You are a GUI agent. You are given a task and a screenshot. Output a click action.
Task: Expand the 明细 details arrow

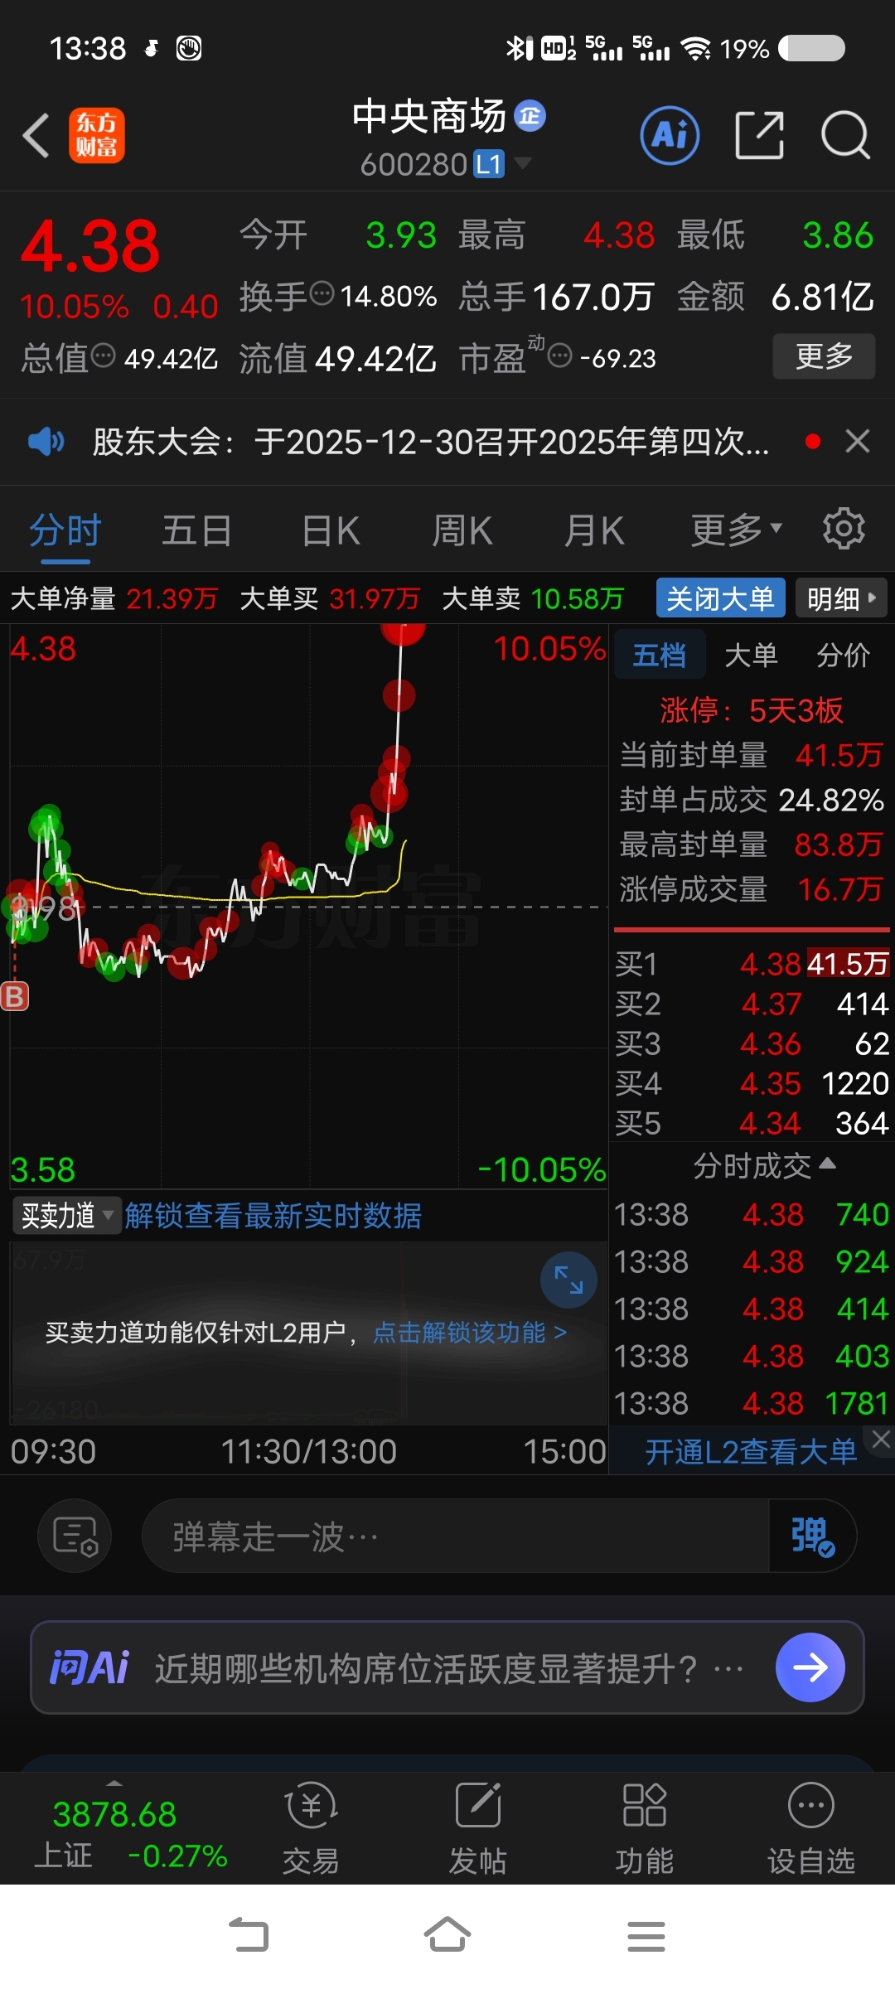coord(841,598)
